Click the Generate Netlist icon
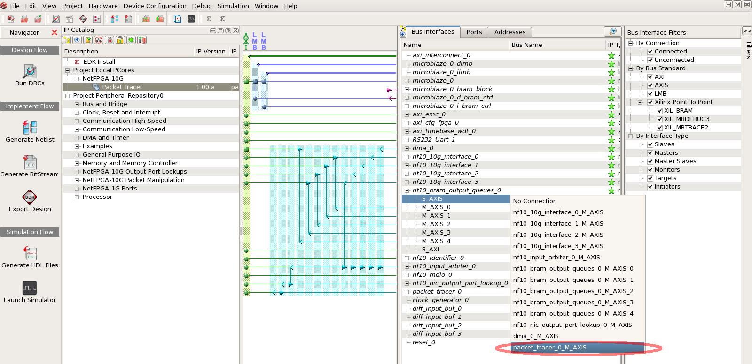 (x=30, y=127)
